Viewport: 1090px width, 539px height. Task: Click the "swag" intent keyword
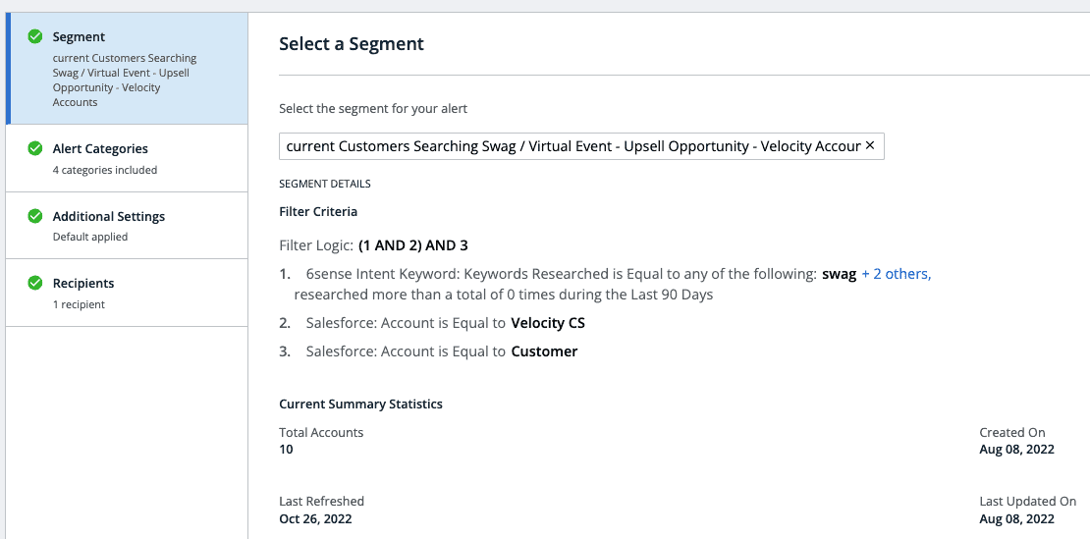[x=839, y=275]
